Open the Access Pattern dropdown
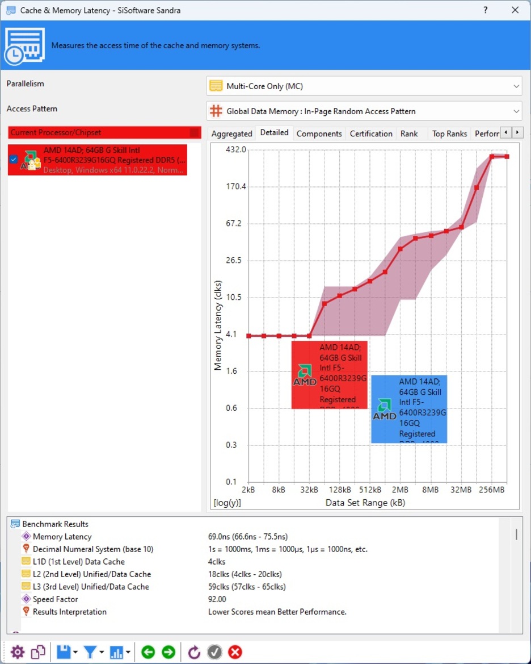Viewport: 531px width, 664px height. [x=364, y=111]
